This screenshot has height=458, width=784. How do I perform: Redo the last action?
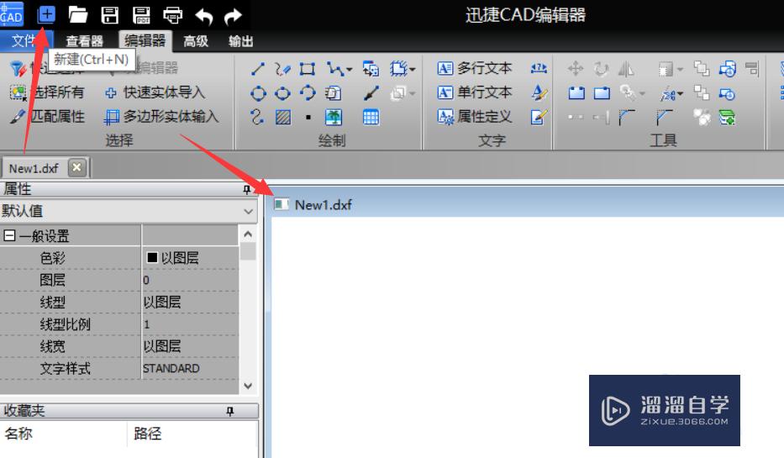click(x=233, y=16)
